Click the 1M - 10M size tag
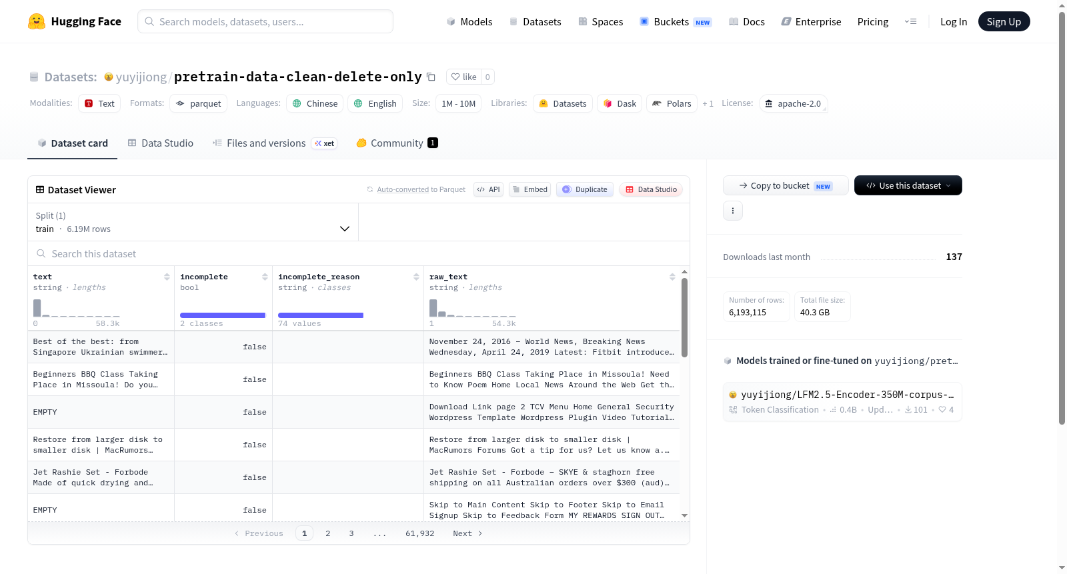 coord(458,103)
